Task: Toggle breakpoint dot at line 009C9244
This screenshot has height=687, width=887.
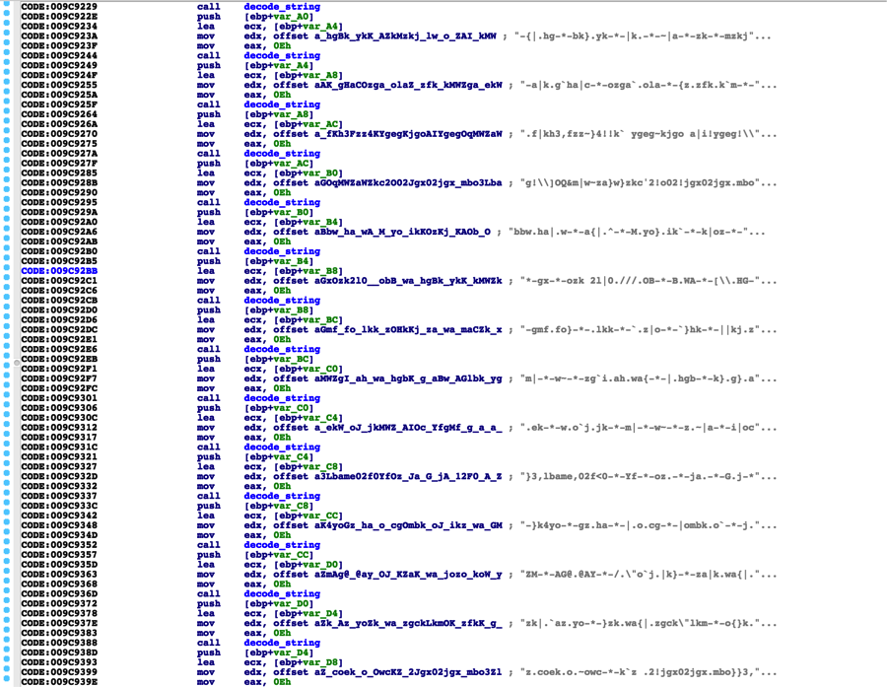Action: (8, 56)
